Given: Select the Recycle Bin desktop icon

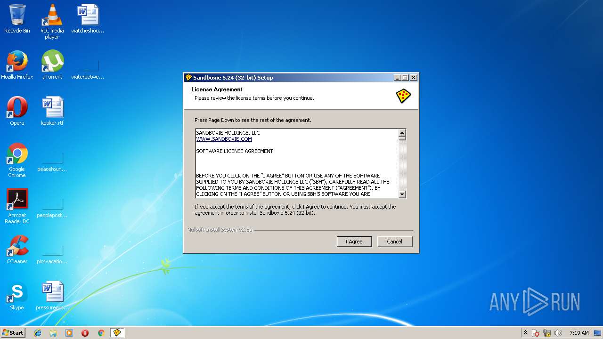Looking at the screenshot, I should (17, 19).
